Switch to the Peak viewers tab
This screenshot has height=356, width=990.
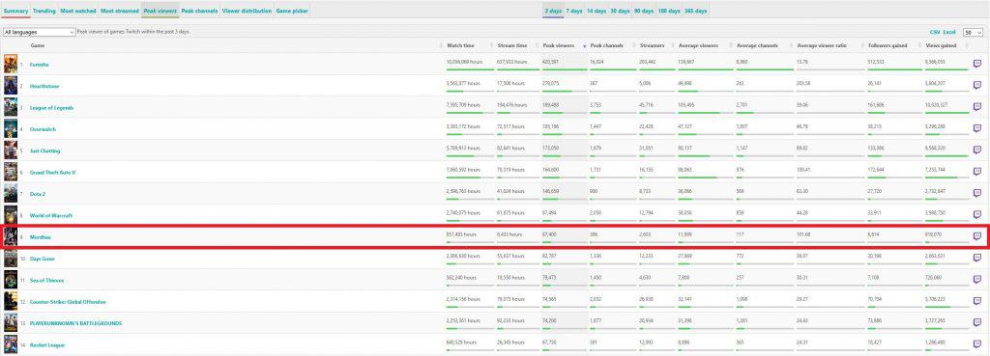pyautogui.click(x=160, y=11)
